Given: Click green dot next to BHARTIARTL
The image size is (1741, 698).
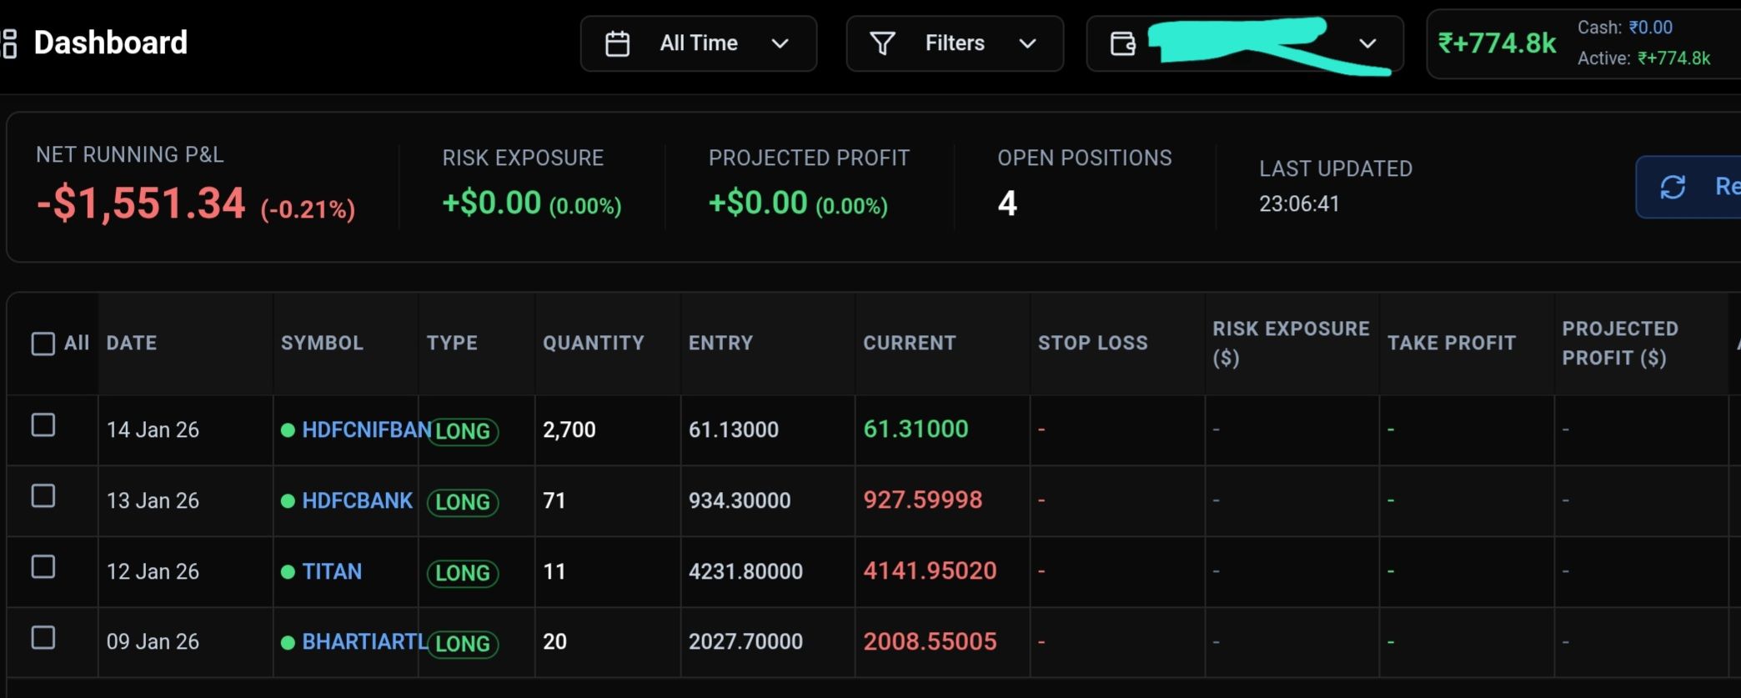Looking at the screenshot, I should click(x=288, y=642).
